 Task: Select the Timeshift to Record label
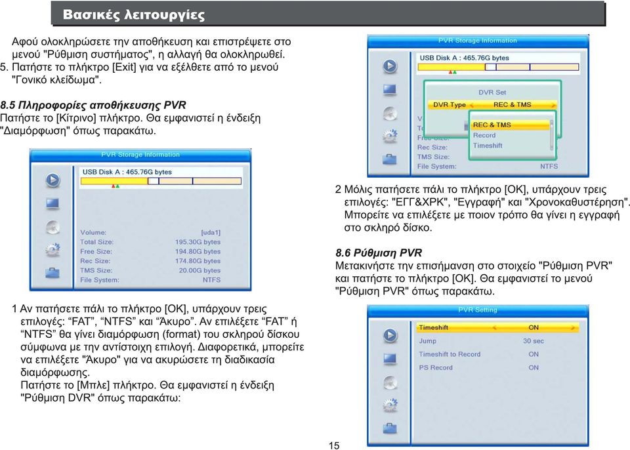(x=450, y=354)
